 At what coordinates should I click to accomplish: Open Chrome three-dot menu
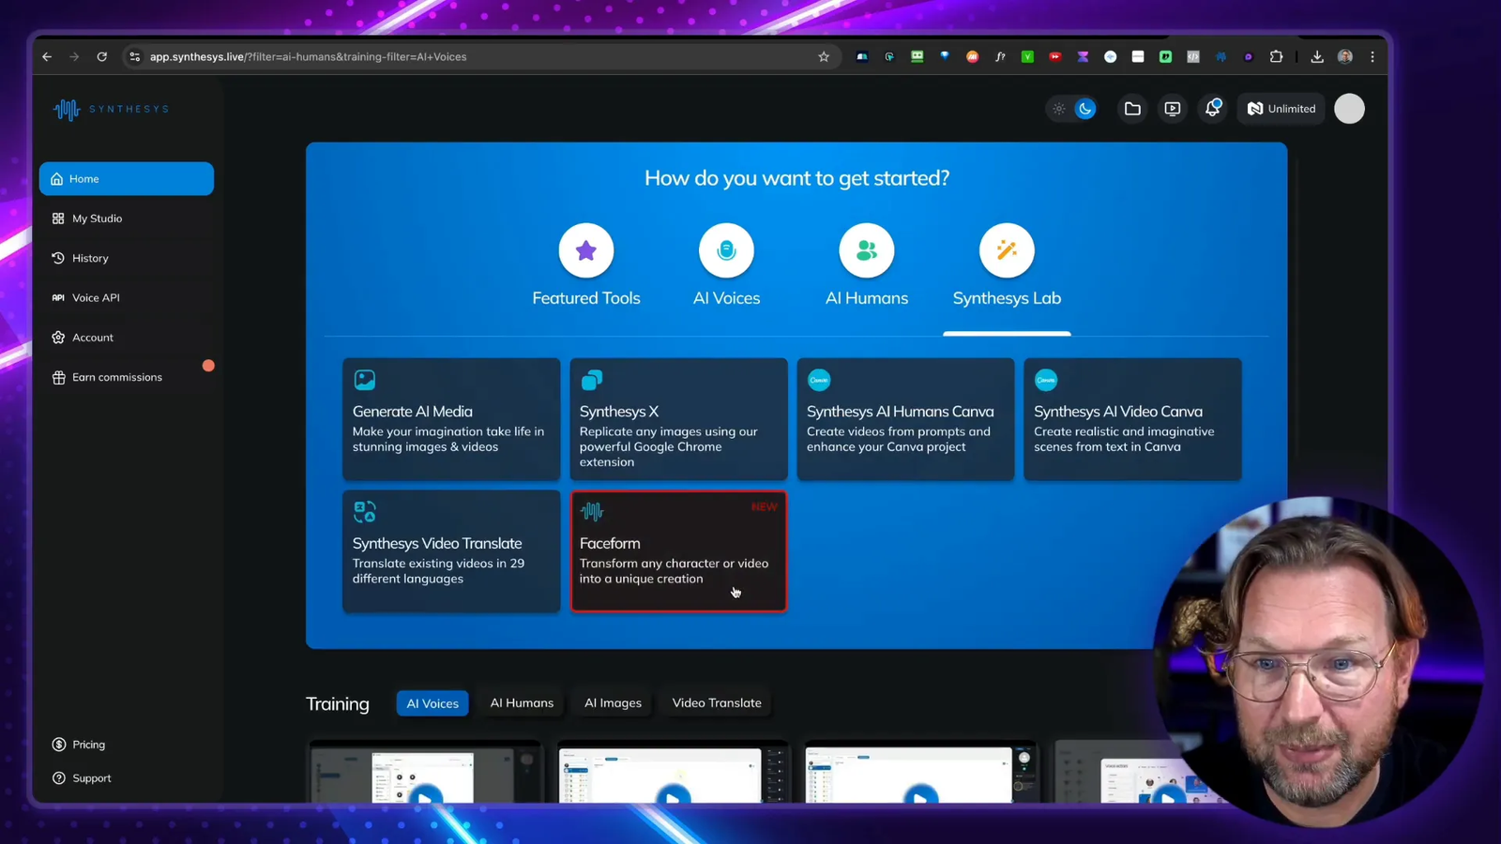click(1372, 57)
